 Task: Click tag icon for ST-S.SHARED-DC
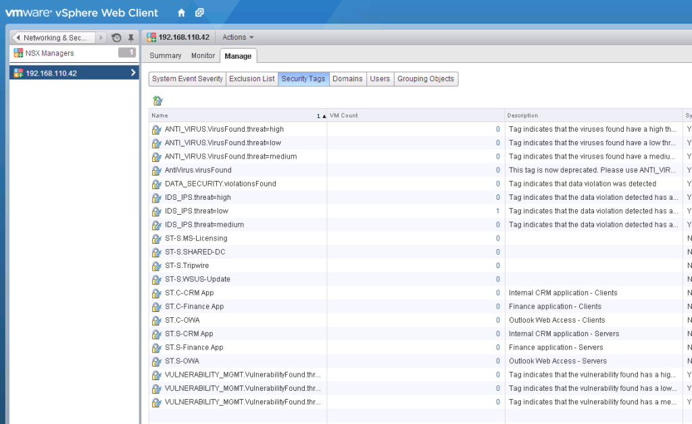[156, 253]
